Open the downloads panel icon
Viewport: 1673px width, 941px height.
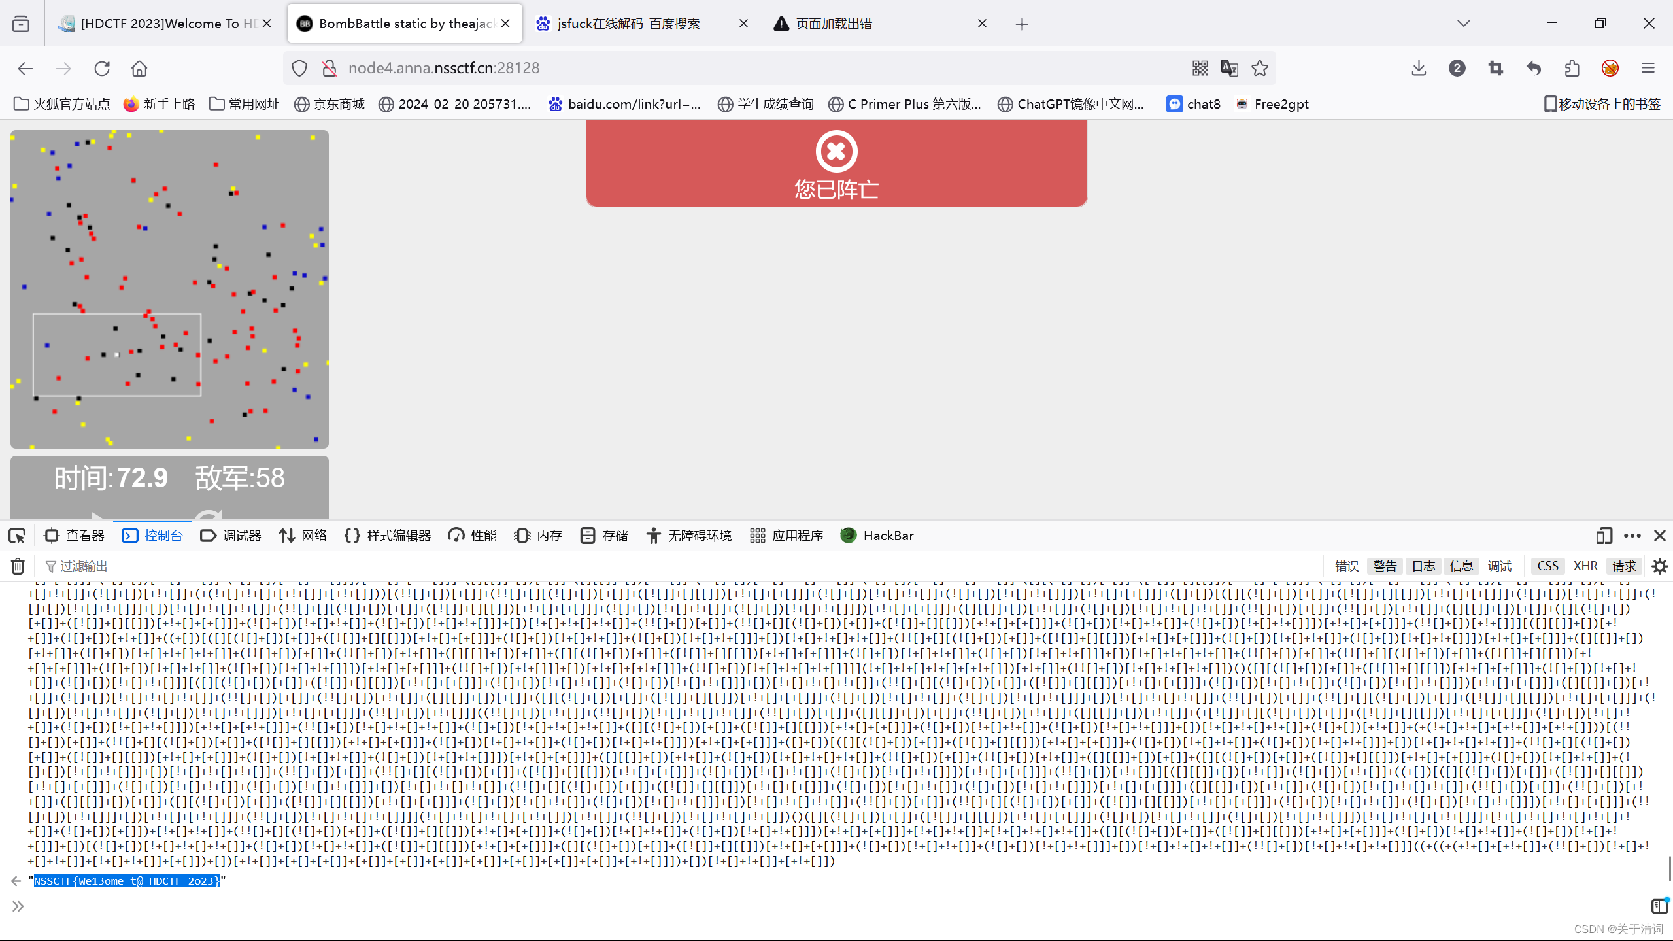(x=1419, y=68)
